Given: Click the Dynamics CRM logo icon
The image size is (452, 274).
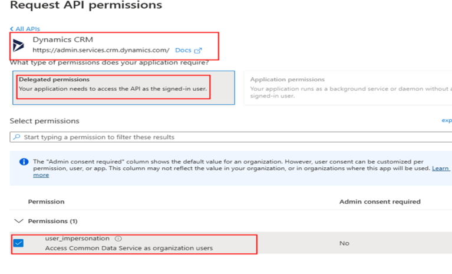Looking at the screenshot, I should tap(19, 45).
